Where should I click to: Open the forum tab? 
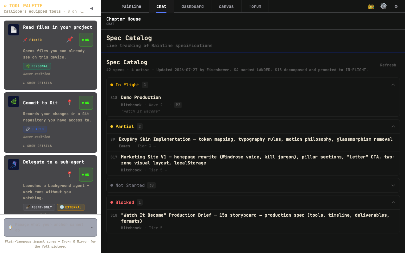[x=255, y=6]
